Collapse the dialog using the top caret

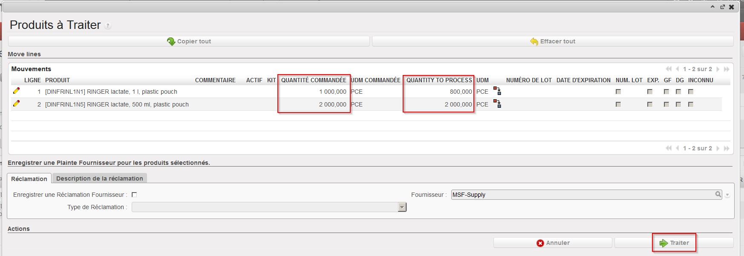712,7
